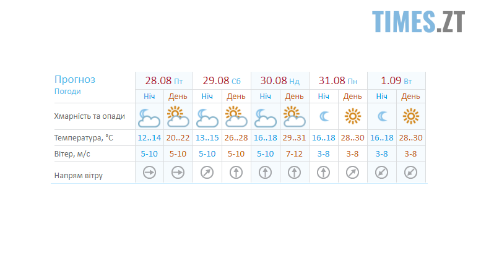Click the 31.08 day clear sun icon

point(353,116)
